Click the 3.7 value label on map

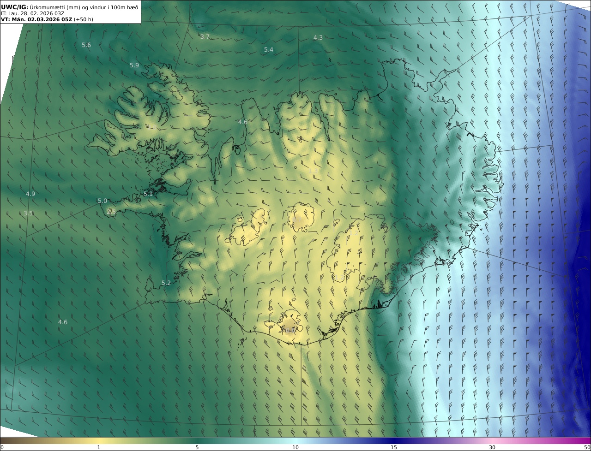click(x=205, y=36)
